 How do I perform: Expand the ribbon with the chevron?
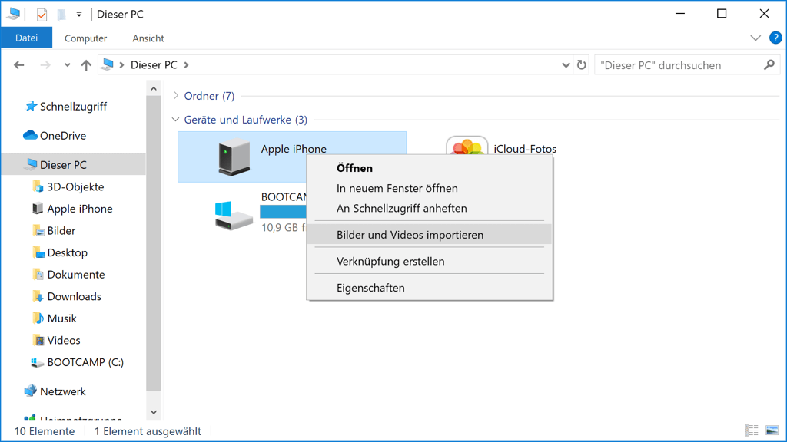755,38
